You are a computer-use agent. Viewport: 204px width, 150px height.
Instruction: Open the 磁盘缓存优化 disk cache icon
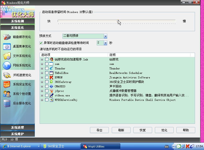7,37
